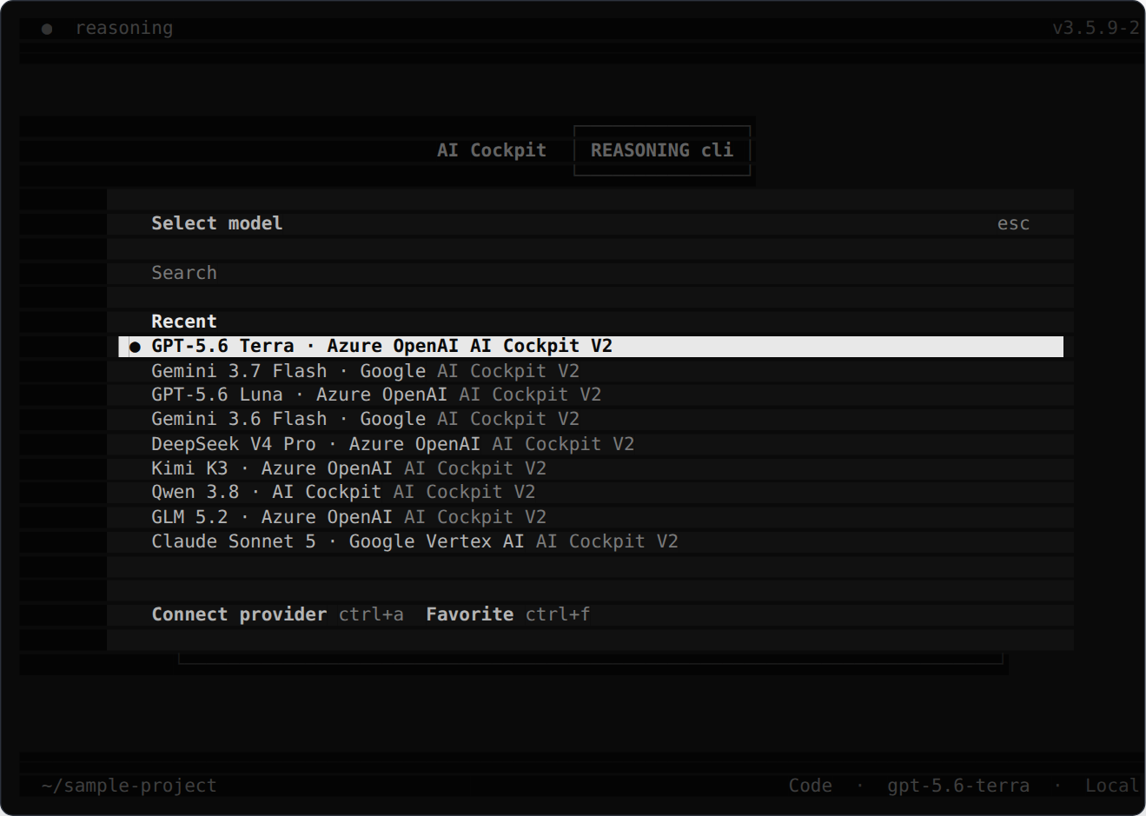
Task: Click Favorite ctrl+f shortcut
Action: (507, 614)
